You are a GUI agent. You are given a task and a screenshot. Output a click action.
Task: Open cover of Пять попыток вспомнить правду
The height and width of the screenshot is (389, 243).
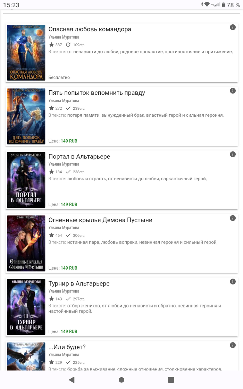(26, 116)
